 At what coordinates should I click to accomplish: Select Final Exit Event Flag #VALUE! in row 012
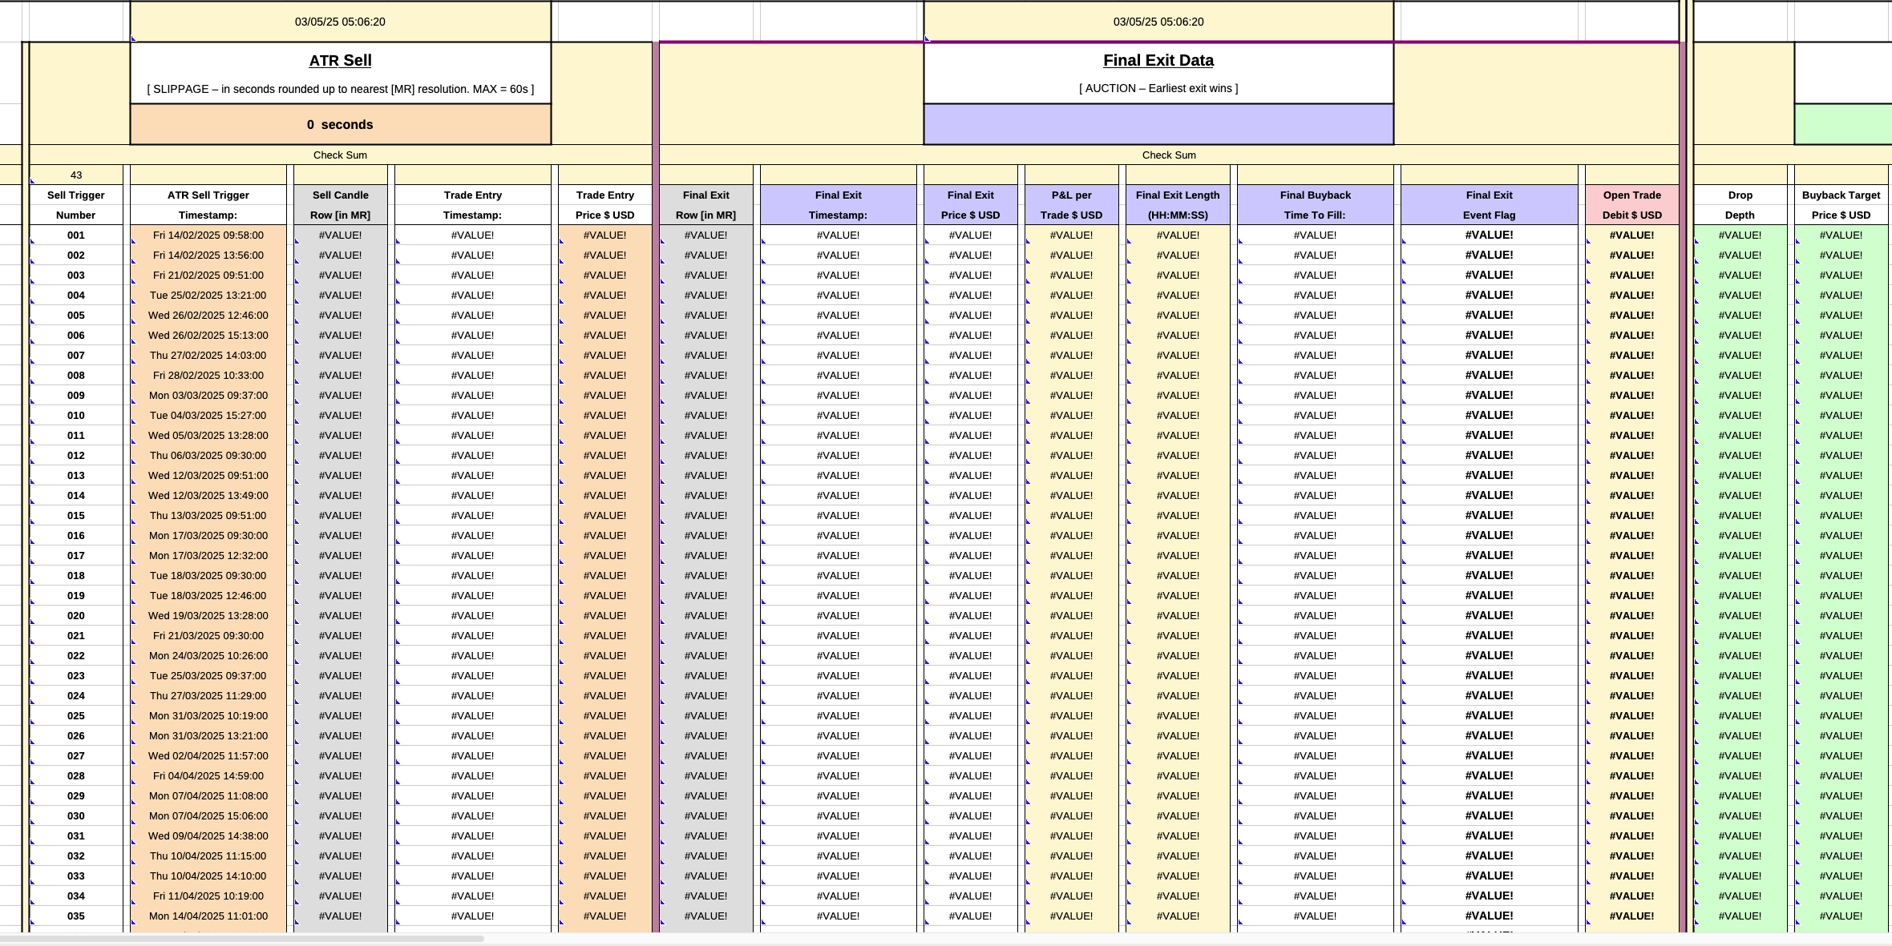point(1489,455)
